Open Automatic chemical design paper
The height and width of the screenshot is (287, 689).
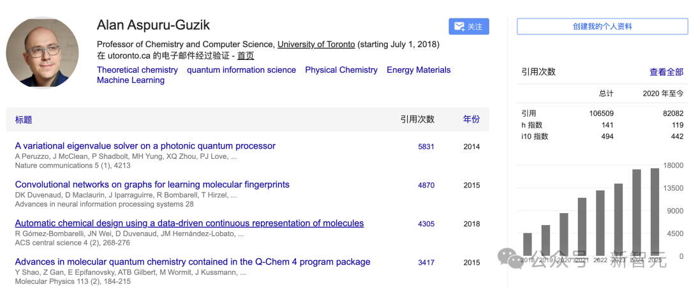click(x=189, y=223)
